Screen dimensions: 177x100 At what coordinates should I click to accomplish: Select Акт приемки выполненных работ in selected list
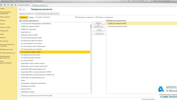(x=142, y=26)
